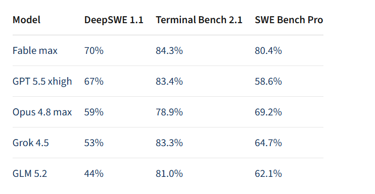Image resolution: width=375 pixels, height=194 pixels.
Task: Select the GPT 5.5 xhigh row label
Action: [x=42, y=81]
